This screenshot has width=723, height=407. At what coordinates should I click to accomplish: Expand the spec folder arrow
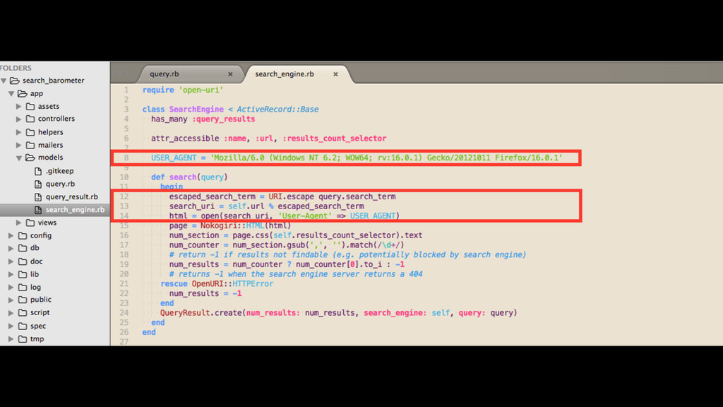point(11,326)
